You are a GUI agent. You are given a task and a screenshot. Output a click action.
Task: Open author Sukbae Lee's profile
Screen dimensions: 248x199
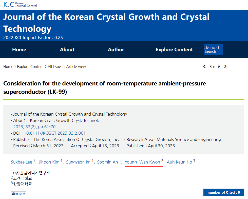pos(22,162)
